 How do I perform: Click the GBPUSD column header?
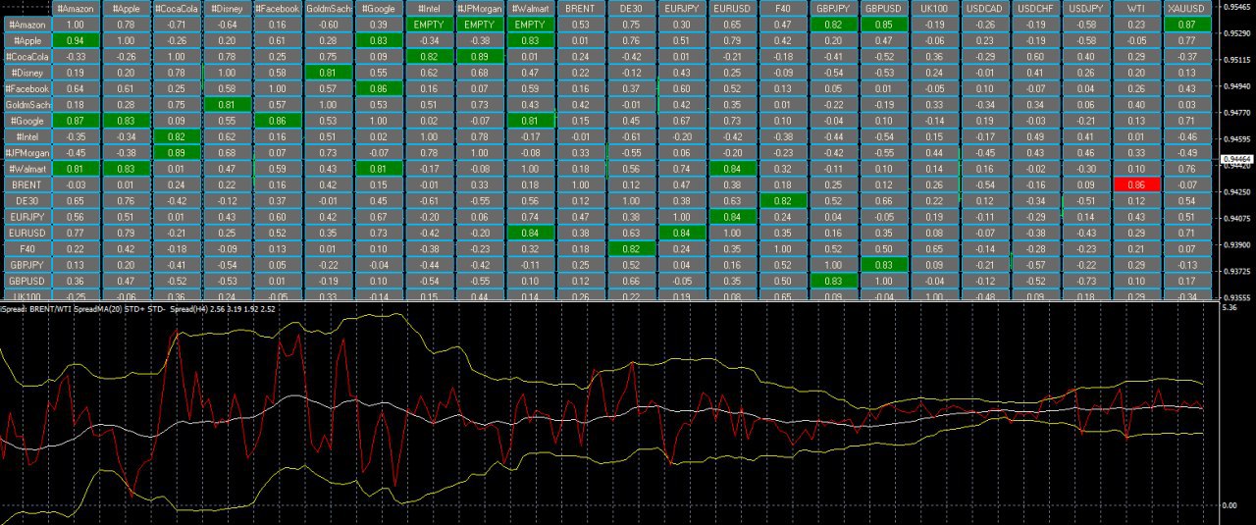[x=883, y=7]
